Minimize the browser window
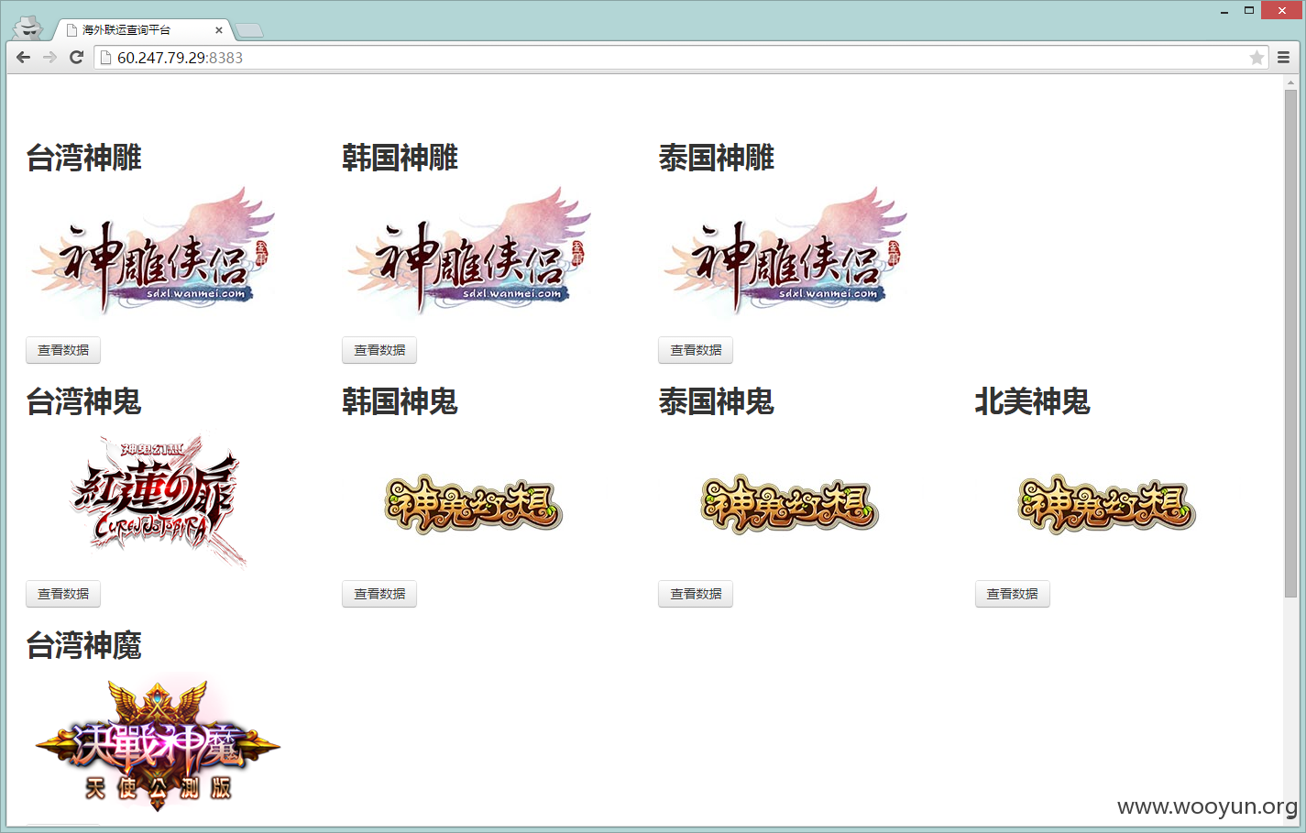The image size is (1306, 833). click(1224, 11)
